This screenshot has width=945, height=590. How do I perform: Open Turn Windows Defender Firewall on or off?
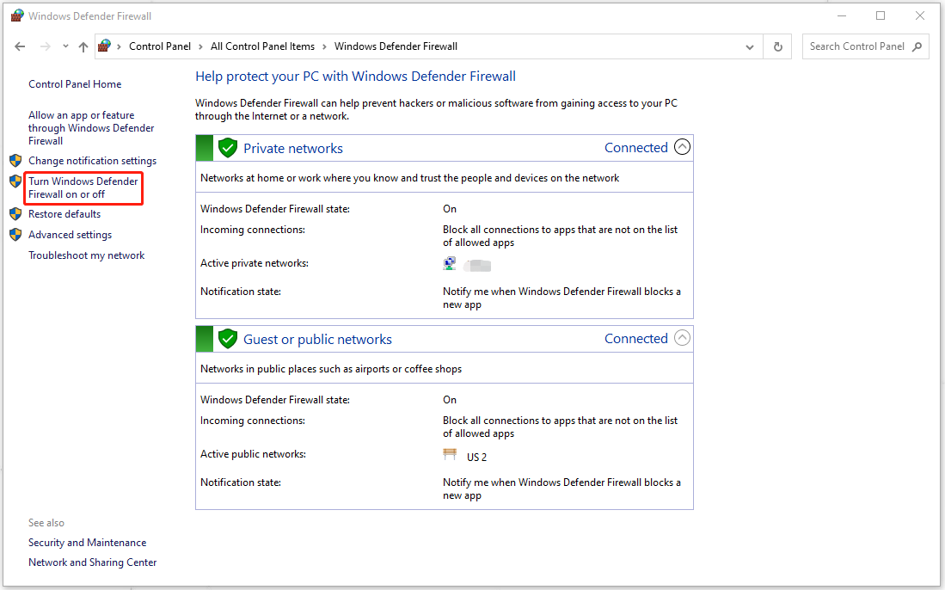point(83,187)
